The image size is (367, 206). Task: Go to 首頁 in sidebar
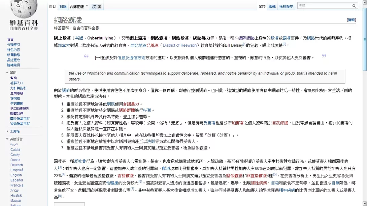(10, 39)
